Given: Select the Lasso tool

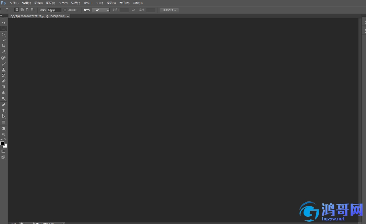Looking at the screenshot, I should tap(4, 34).
